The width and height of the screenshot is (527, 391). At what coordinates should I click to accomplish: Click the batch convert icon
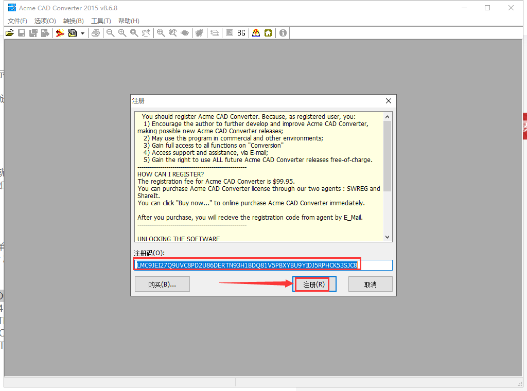[x=73, y=33]
